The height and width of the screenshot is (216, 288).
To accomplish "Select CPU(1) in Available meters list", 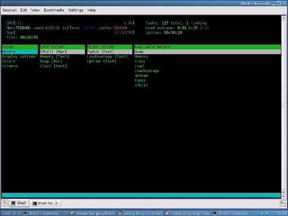I will pos(141,85).
